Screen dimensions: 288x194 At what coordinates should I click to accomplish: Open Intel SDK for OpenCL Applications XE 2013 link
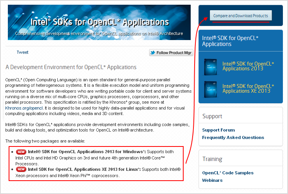[248, 88]
